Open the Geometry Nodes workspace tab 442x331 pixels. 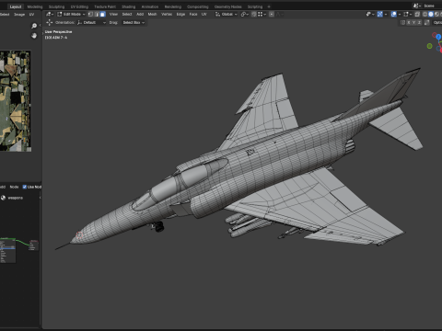227,6
